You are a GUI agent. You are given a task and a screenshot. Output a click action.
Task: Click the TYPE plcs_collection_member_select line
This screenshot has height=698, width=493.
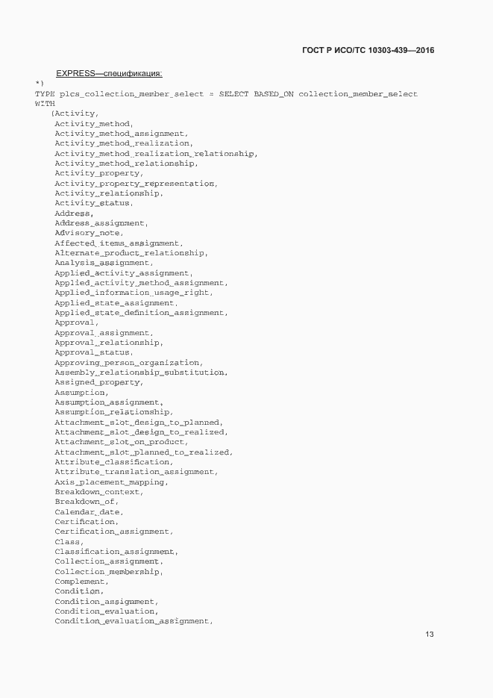(x=226, y=94)
